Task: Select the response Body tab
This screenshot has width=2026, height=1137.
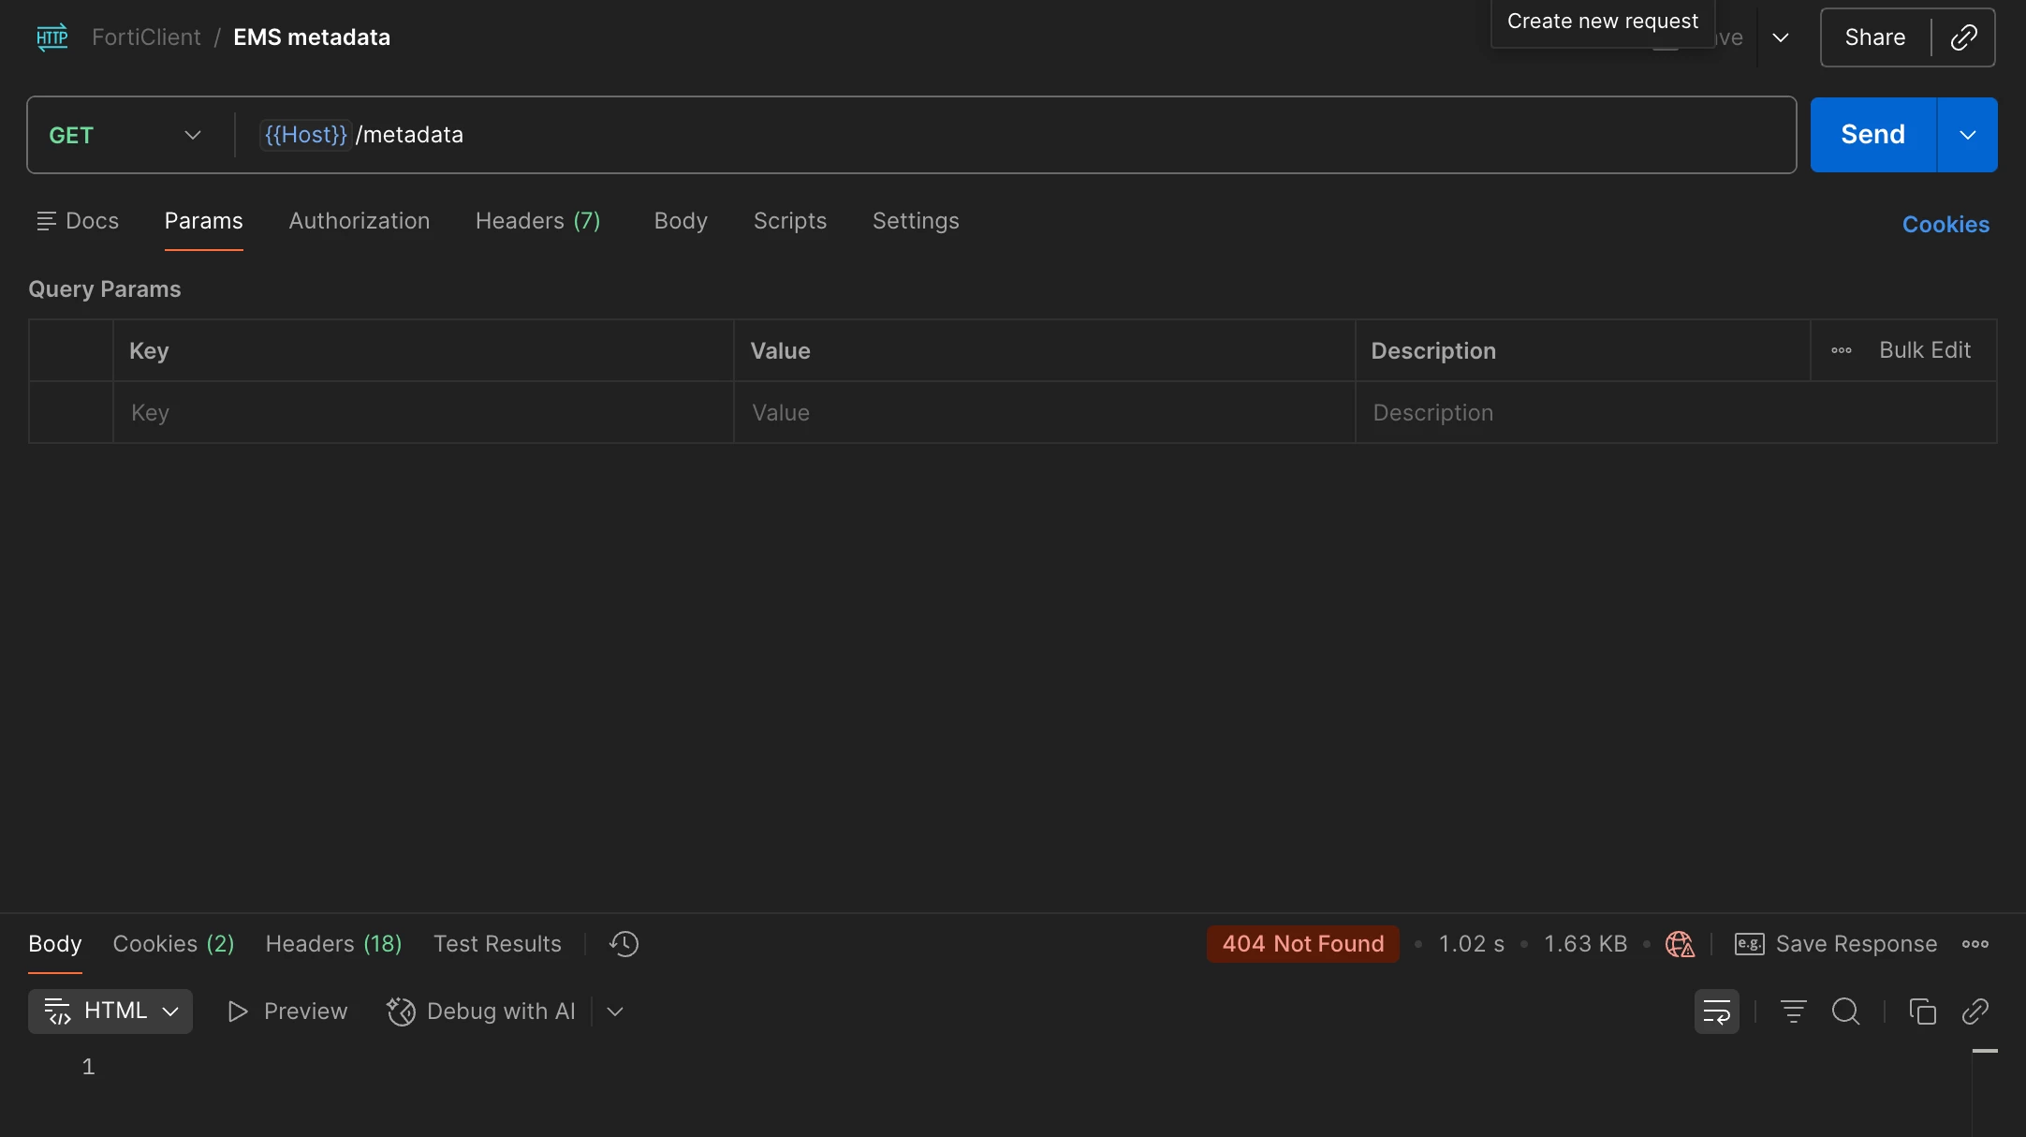Action: pyautogui.click(x=55, y=944)
